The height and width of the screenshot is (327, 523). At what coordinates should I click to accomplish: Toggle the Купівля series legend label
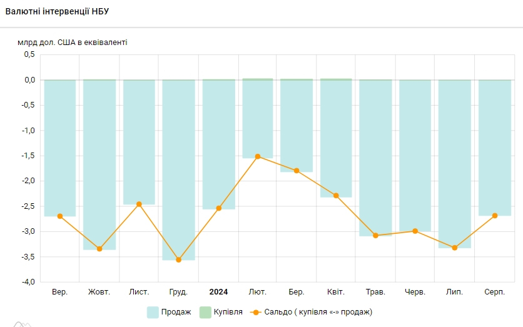pos(228,311)
